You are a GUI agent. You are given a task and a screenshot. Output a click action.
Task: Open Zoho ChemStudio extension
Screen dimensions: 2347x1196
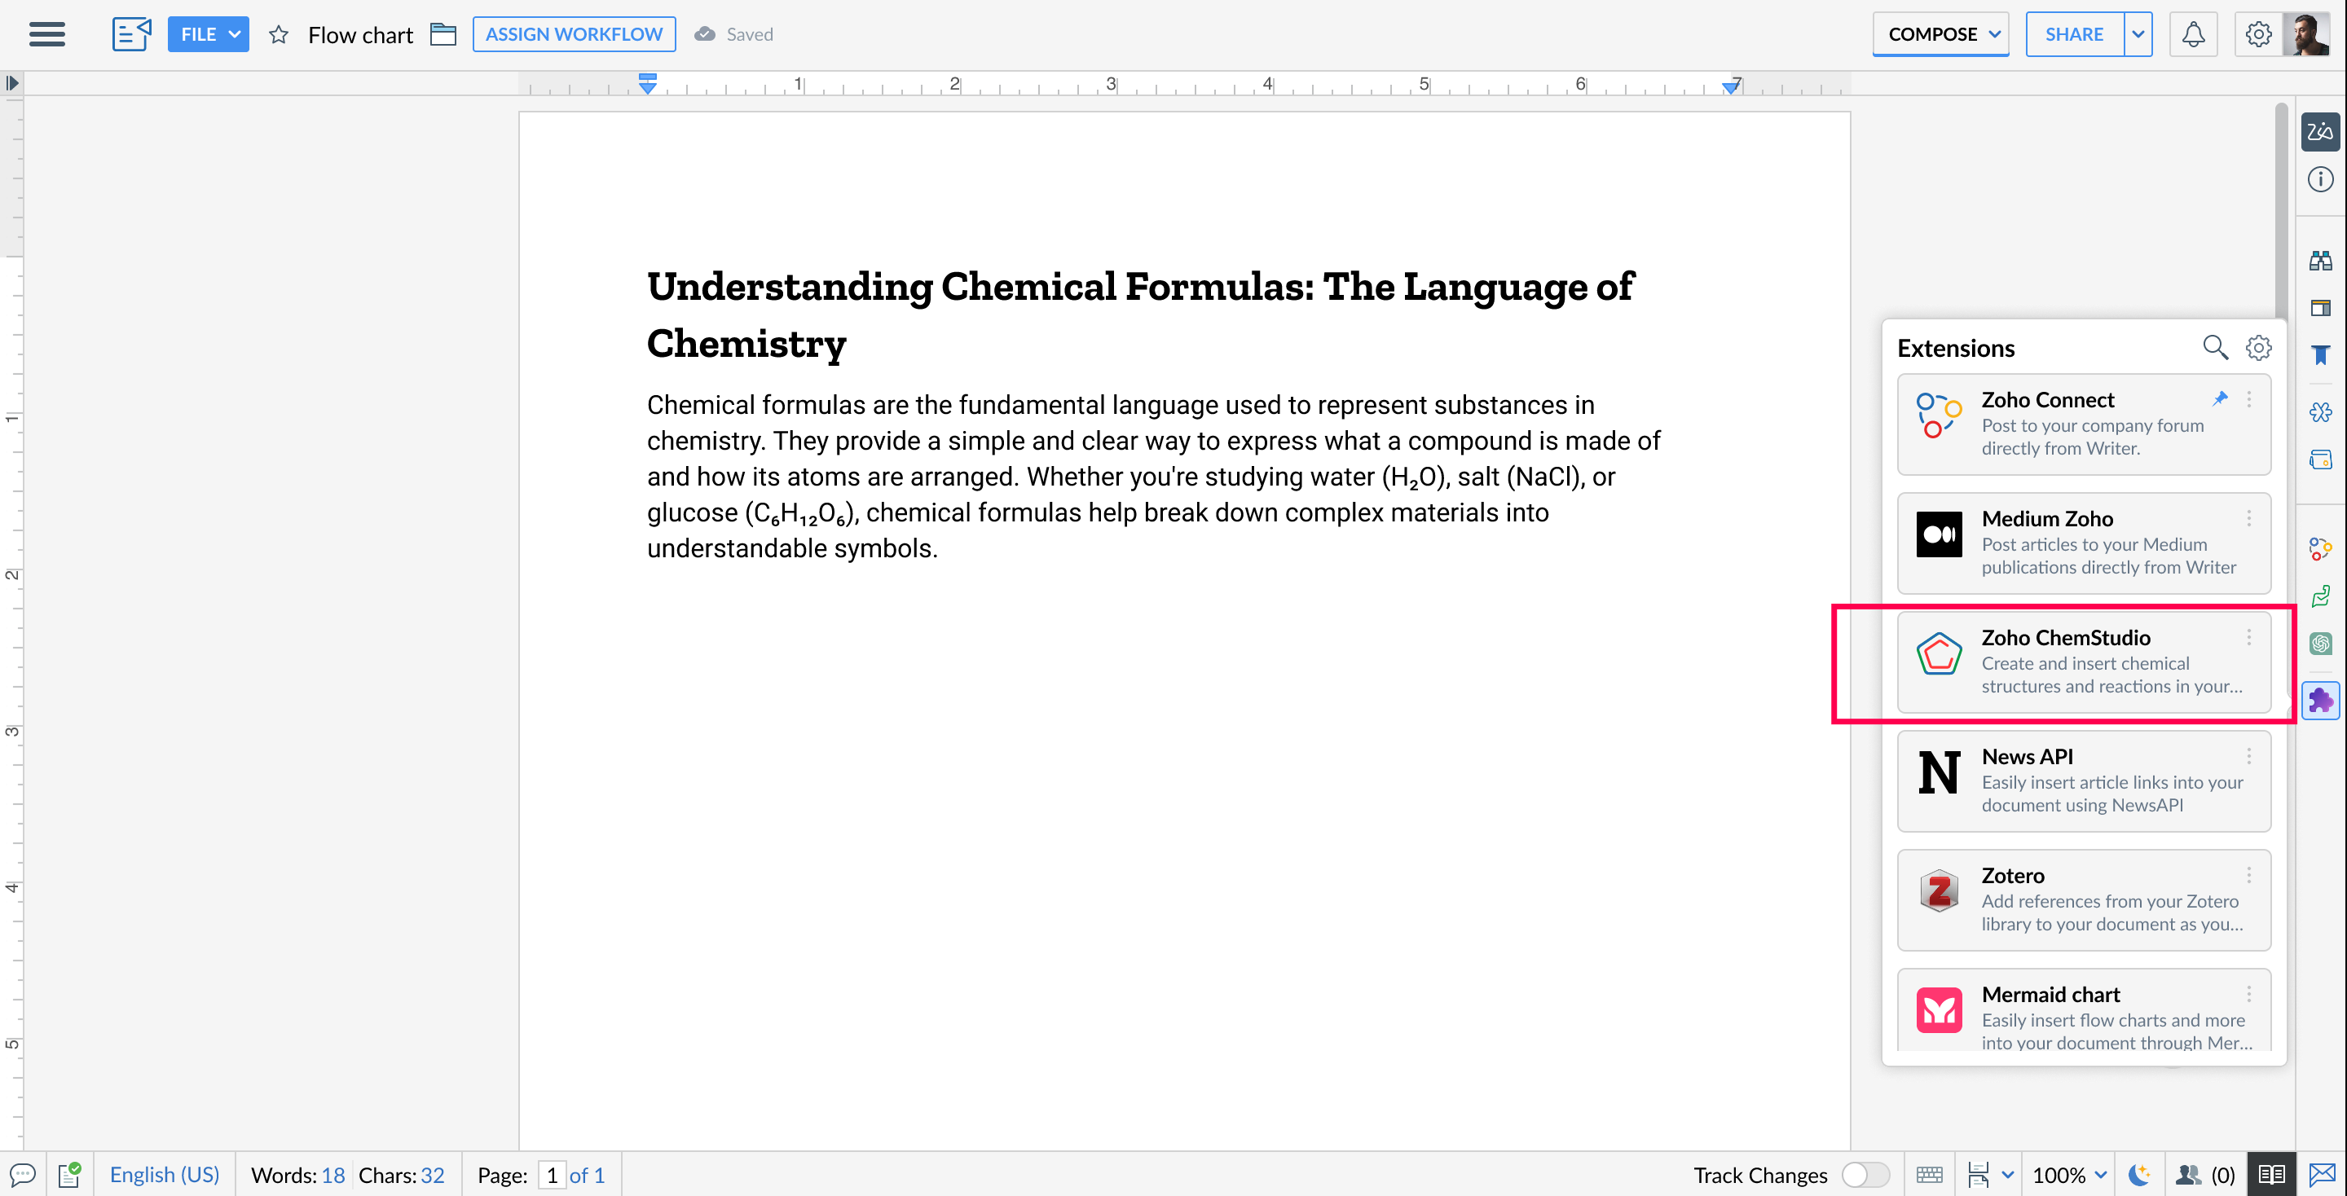tap(2083, 662)
